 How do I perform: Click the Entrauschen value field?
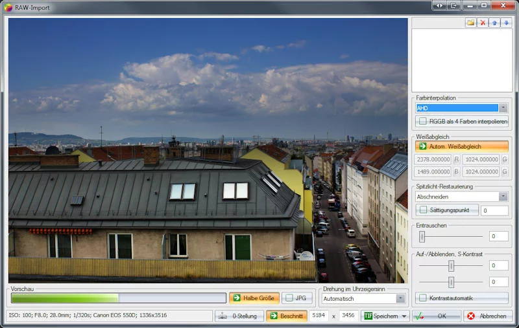498,236
